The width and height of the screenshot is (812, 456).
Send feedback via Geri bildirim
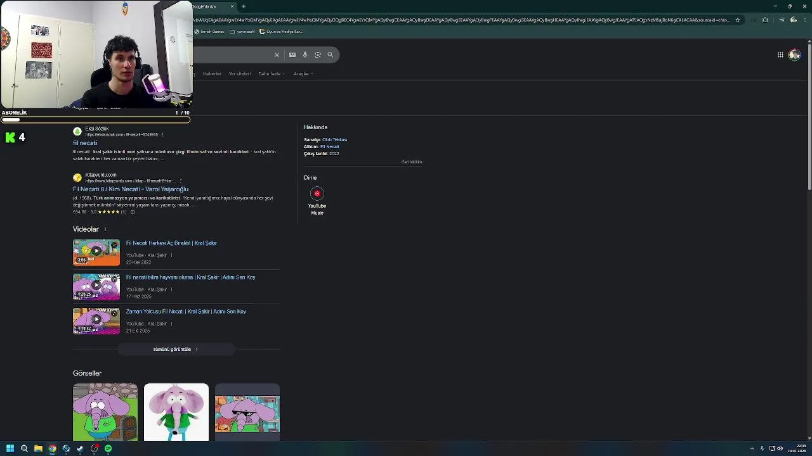coord(412,162)
